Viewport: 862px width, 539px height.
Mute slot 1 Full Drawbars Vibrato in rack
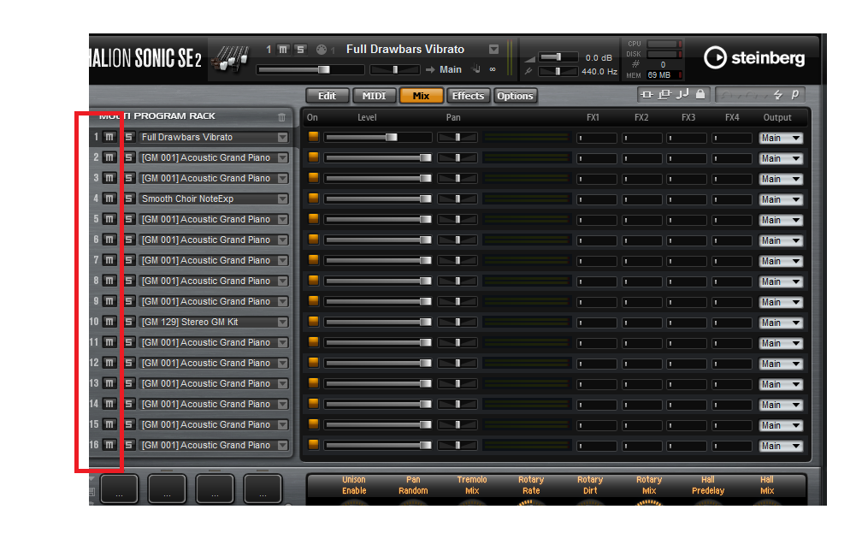tap(109, 137)
